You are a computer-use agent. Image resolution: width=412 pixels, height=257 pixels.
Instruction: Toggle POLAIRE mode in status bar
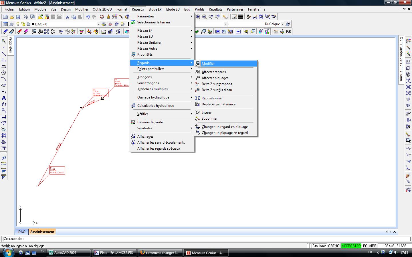click(x=370, y=246)
